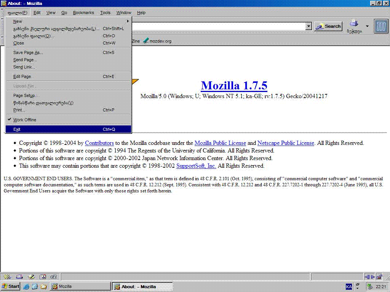Open Internet Explorer quick launch icon
390x292 pixels.
tap(26, 287)
